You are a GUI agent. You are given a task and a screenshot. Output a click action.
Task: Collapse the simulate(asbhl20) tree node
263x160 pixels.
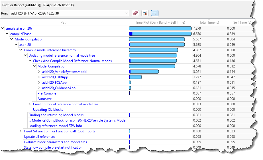[3, 28]
